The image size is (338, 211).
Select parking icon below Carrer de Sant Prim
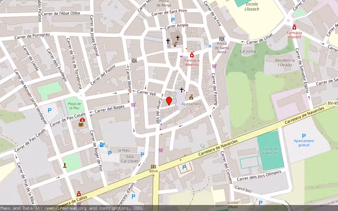[x=173, y=20]
